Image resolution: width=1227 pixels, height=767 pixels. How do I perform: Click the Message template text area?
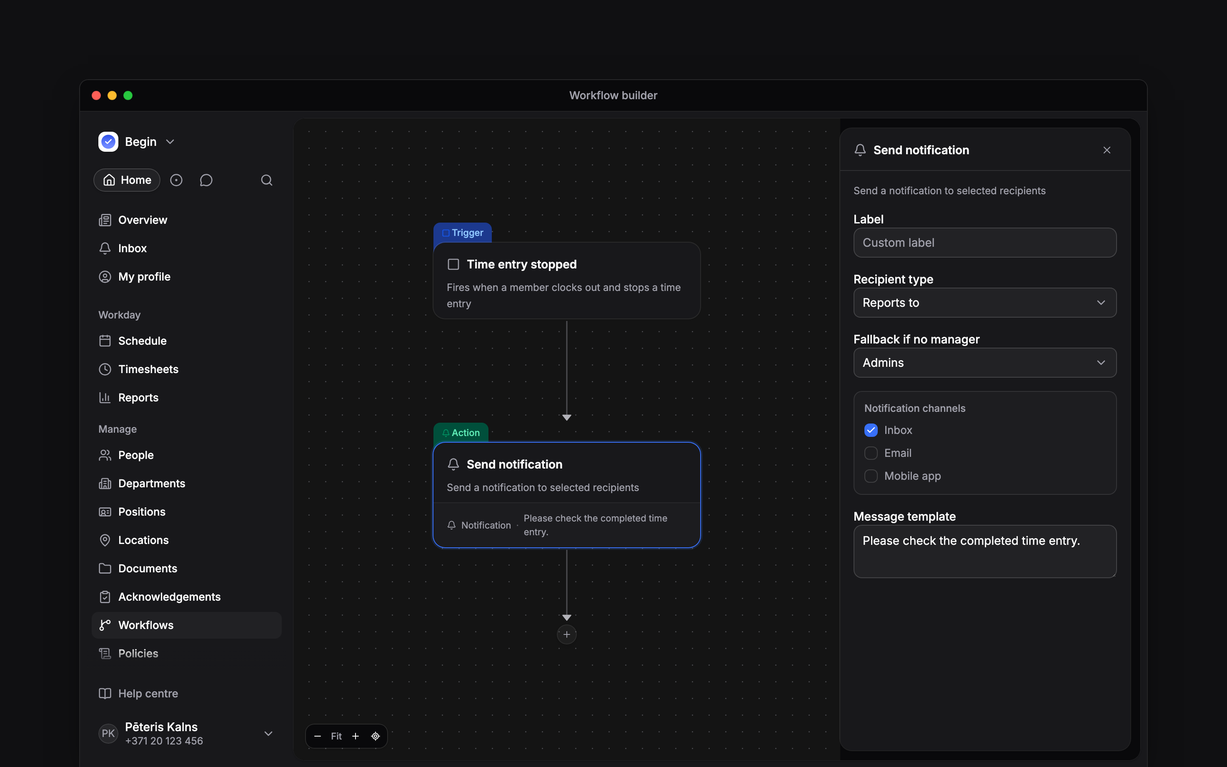(x=984, y=551)
